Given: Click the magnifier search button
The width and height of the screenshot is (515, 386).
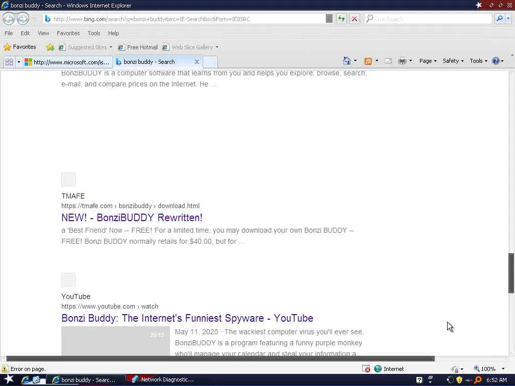Looking at the screenshot, I should [x=499, y=19].
